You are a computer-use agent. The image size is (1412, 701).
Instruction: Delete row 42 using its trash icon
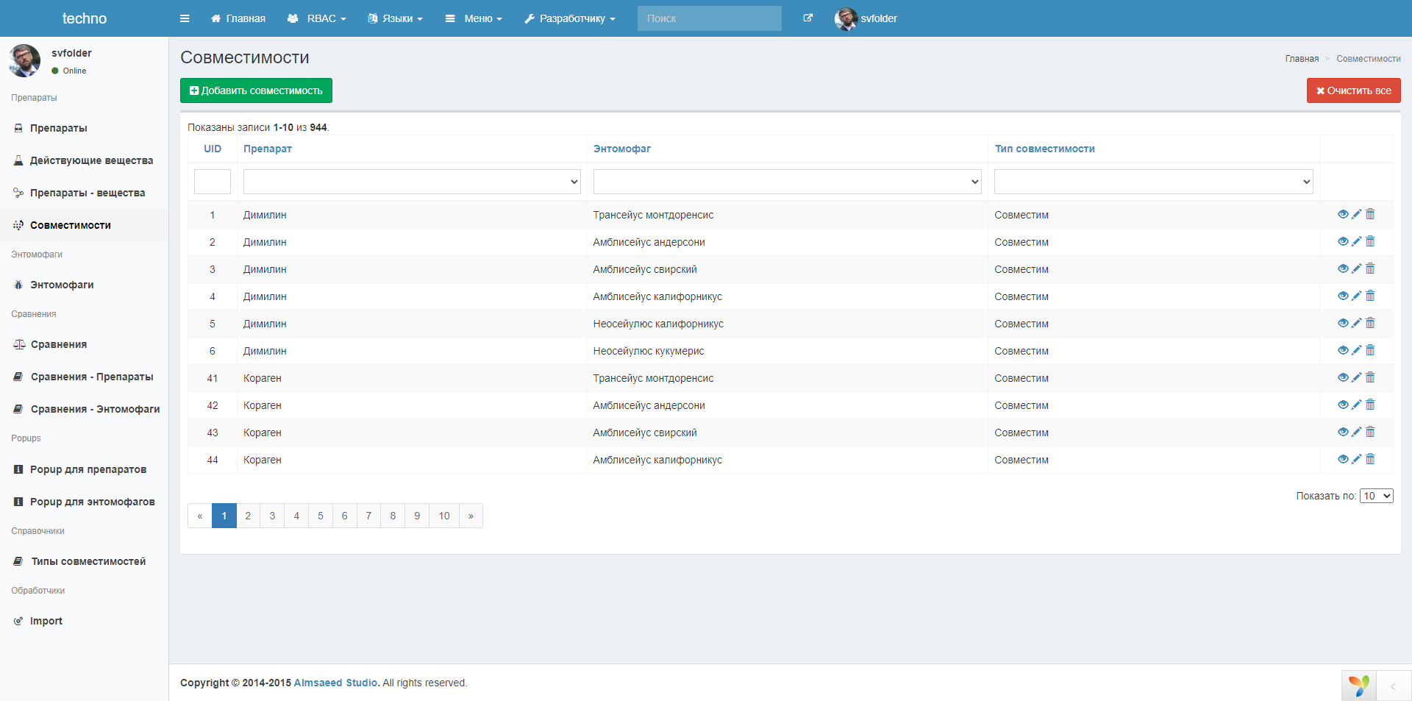point(1370,405)
